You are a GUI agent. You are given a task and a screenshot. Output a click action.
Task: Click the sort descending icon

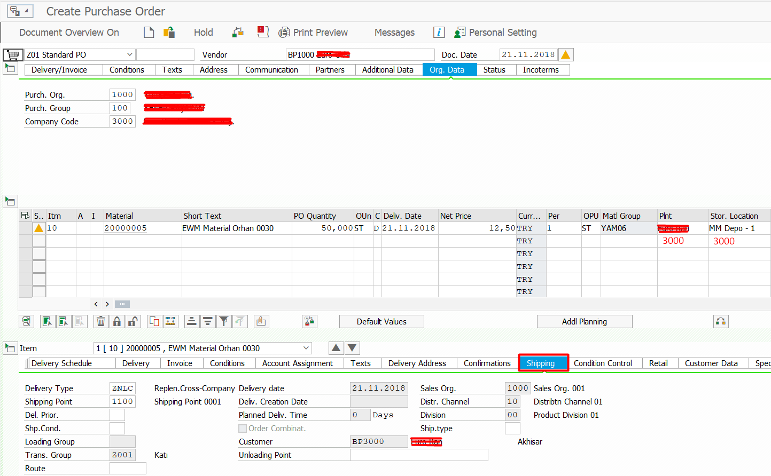[x=207, y=321]
